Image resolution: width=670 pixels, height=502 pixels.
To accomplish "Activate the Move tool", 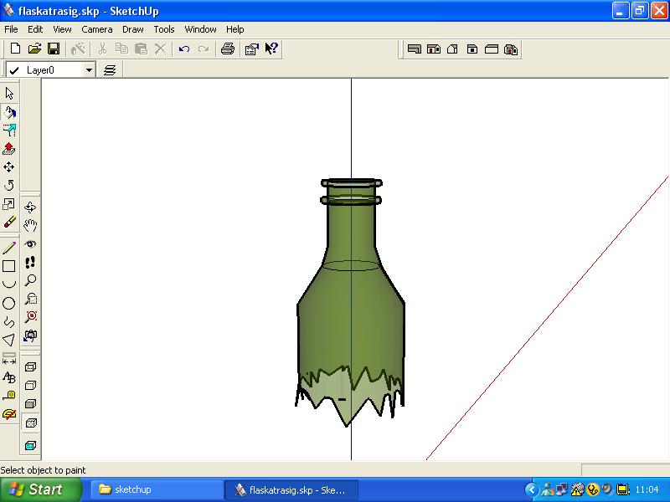I will pyautogui.click(x=9, y=167).
